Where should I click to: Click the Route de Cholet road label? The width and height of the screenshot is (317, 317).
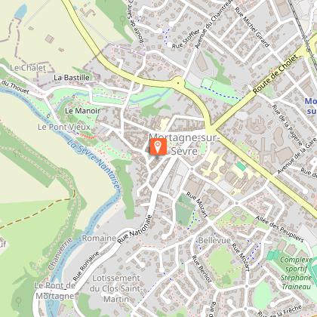[x=276, y=74]
